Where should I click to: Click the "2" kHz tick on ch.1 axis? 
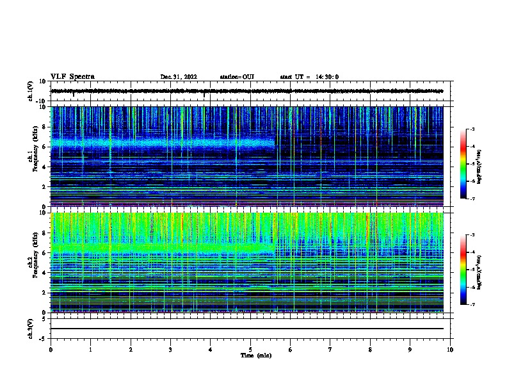pyautogui.click(x=44, y=186)
